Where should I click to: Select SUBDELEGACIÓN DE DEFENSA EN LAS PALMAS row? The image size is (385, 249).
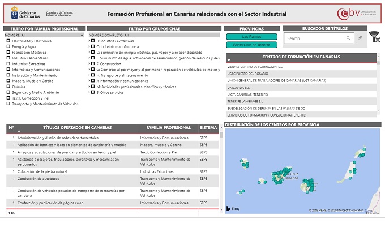coord(301,108)
